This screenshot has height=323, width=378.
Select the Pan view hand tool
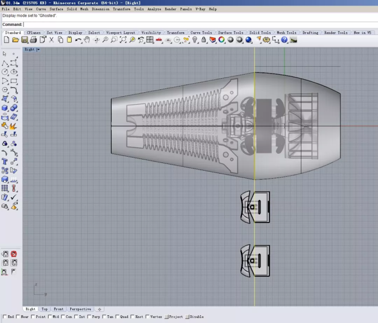pyautogui.click(x=87, y=40)
